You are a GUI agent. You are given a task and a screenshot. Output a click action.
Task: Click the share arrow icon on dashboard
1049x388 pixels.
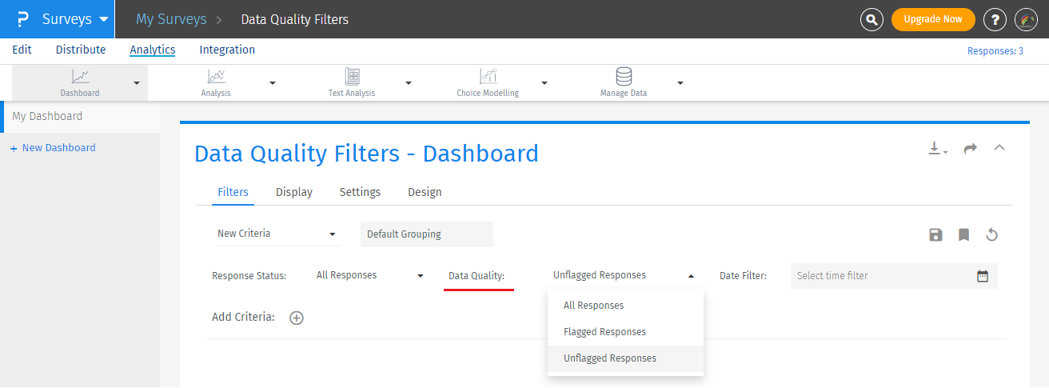pyautogui.click(x=971, y=149)
